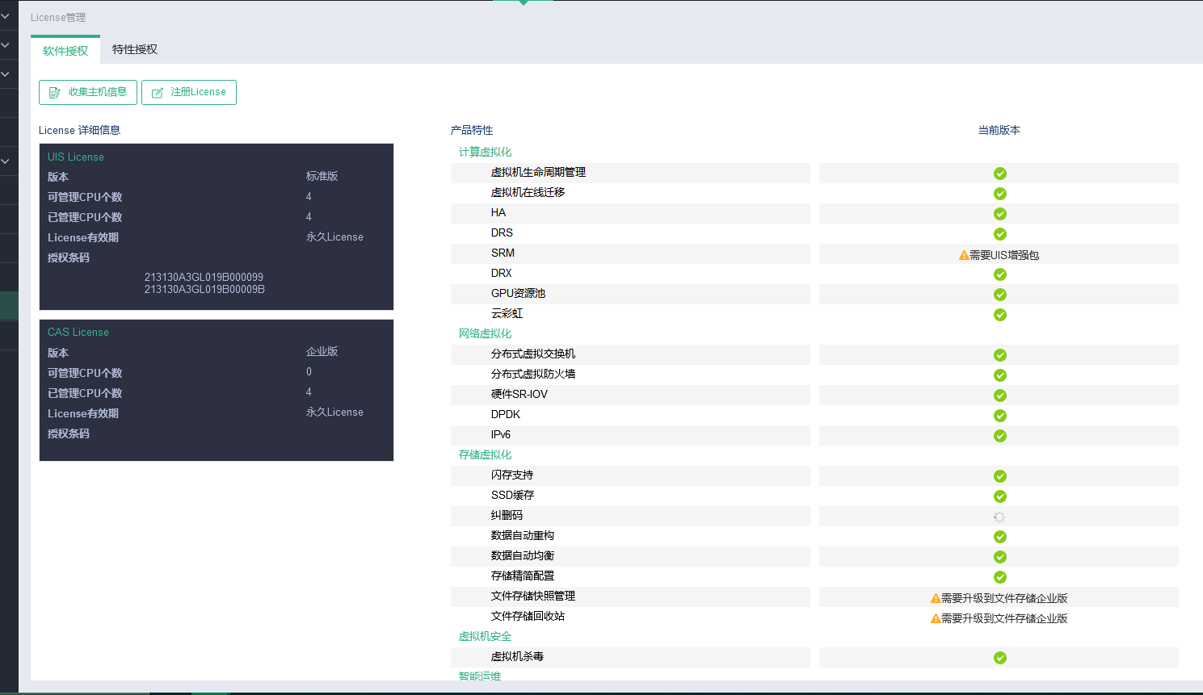Click 永久License in the UIS License card

(x=334, y=237)
